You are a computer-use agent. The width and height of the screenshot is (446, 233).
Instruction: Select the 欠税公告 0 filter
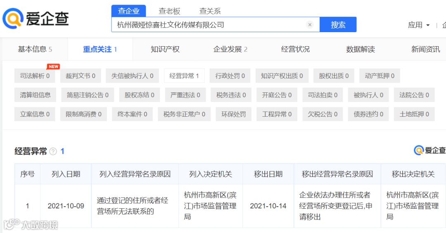click(323, 114)
